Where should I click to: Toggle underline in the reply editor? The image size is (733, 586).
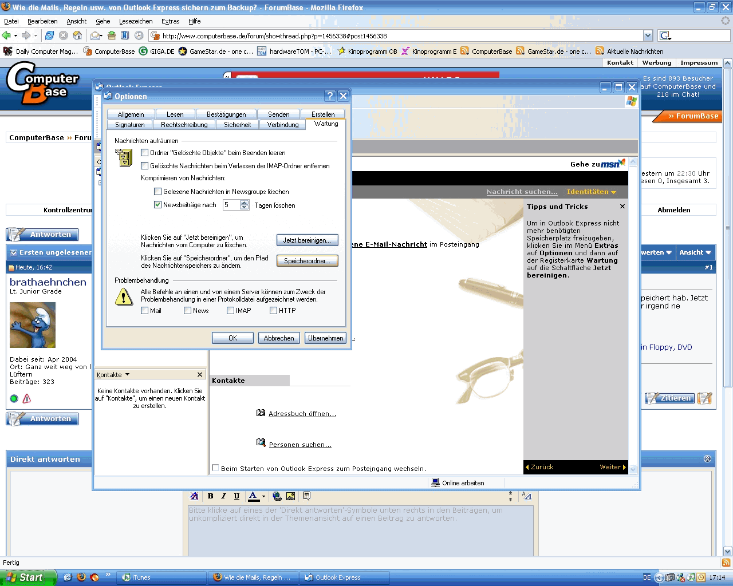pos(237,496)
